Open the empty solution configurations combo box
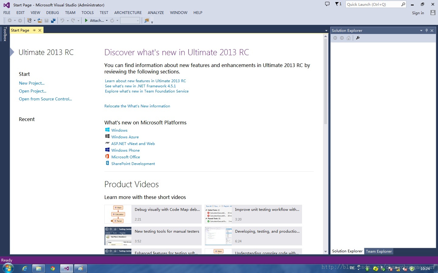 pyautogui.click(x=130, y=21)
